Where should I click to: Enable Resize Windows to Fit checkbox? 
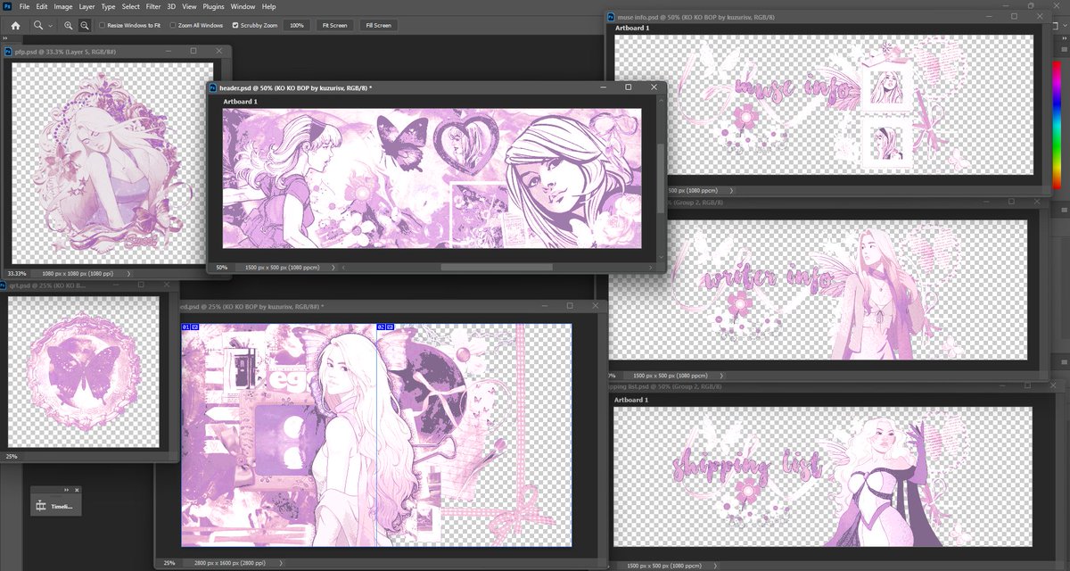pos(102,25)
